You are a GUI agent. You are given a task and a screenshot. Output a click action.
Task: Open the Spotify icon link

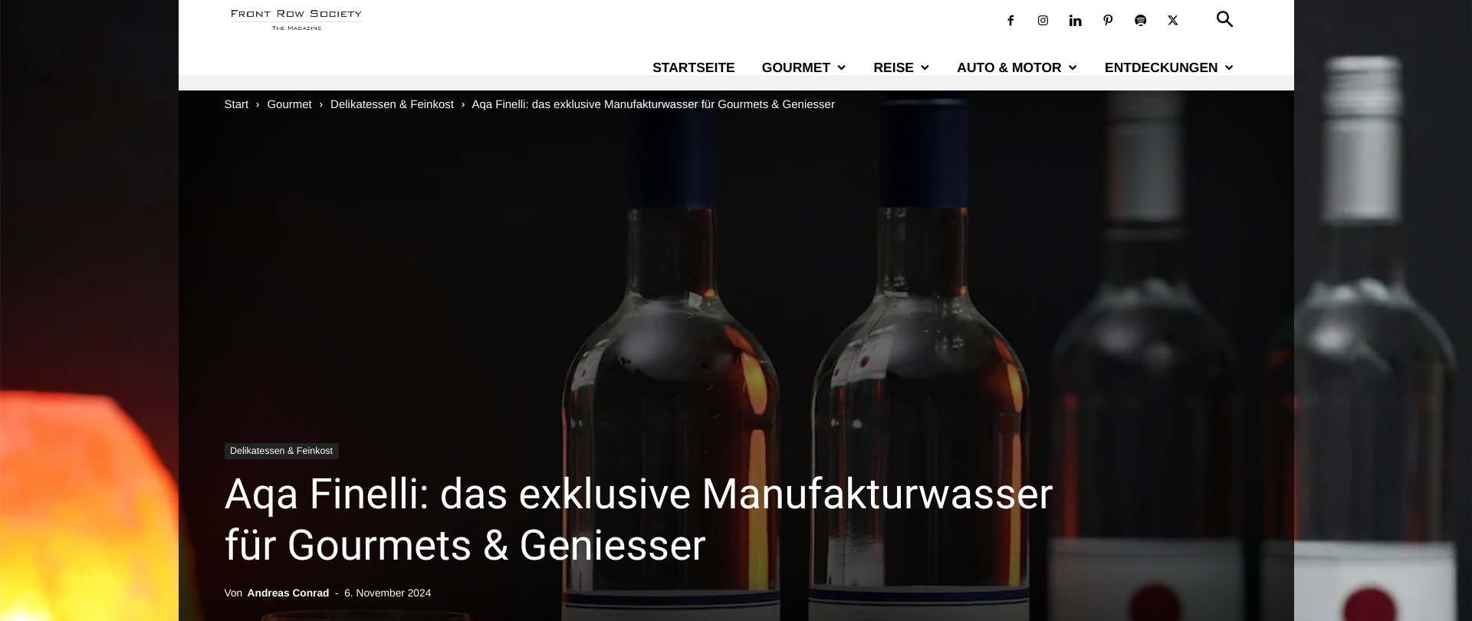point(1141,21)
